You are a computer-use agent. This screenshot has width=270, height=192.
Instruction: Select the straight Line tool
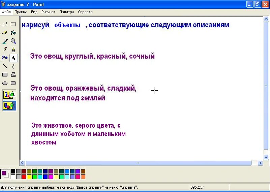tap(5, 66)
